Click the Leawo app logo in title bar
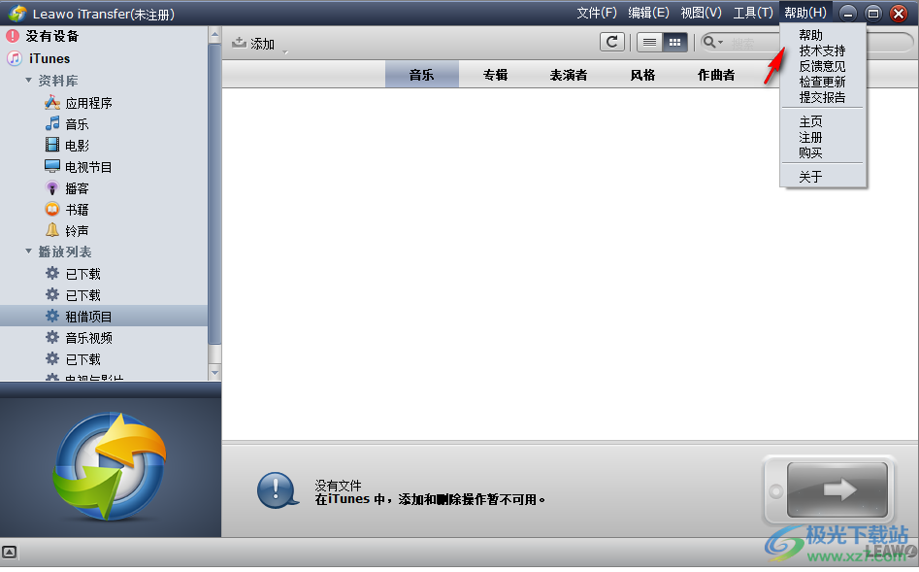Viewport: 919px width, 572px height. pyautogui.click(x=17, y=13)
